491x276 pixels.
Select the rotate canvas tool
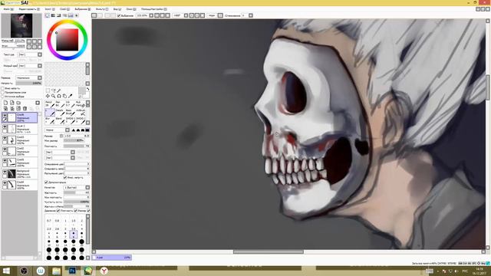click(59, 96)
